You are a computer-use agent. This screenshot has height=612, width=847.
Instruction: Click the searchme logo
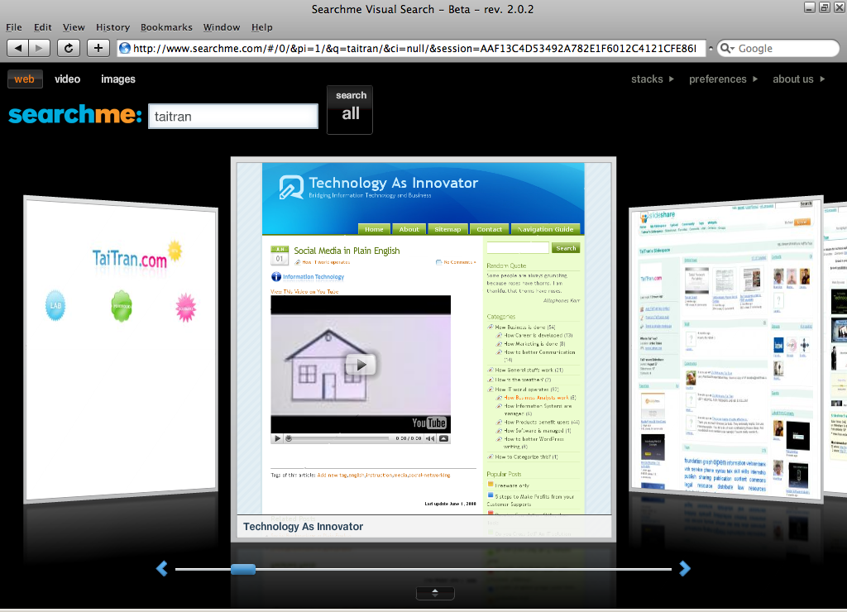[x=75, y=114]
